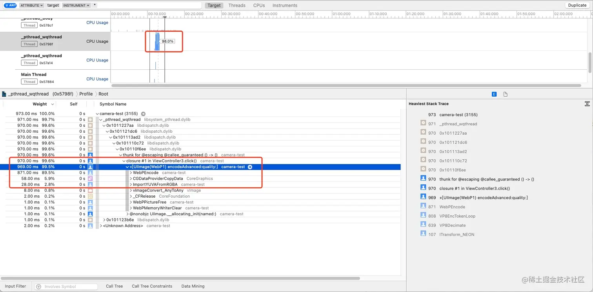The width and height of the screenshot is (593, 292).
Task: Click user icon beside 639 VP8Decimate
Action: pyautogui.click(x=423, y=225)
